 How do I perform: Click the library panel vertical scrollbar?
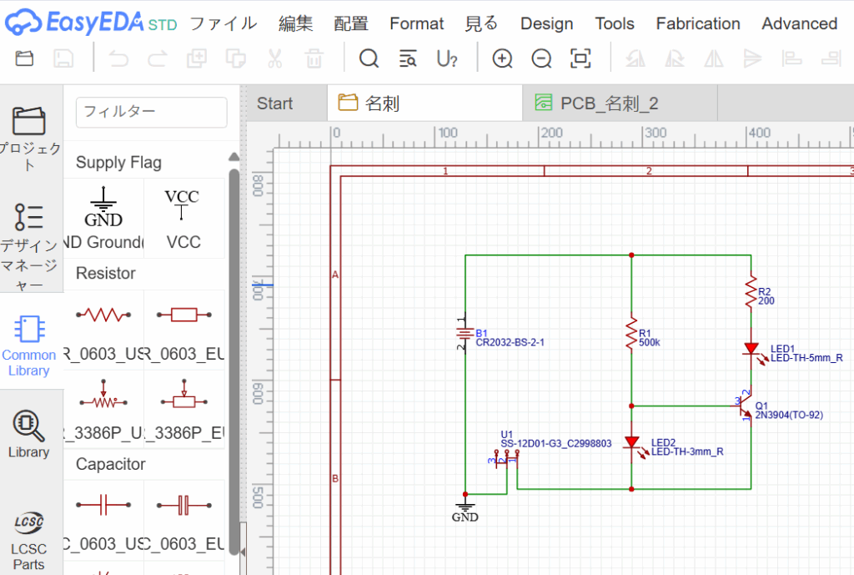pyautogui.click(x=234, y=334)
